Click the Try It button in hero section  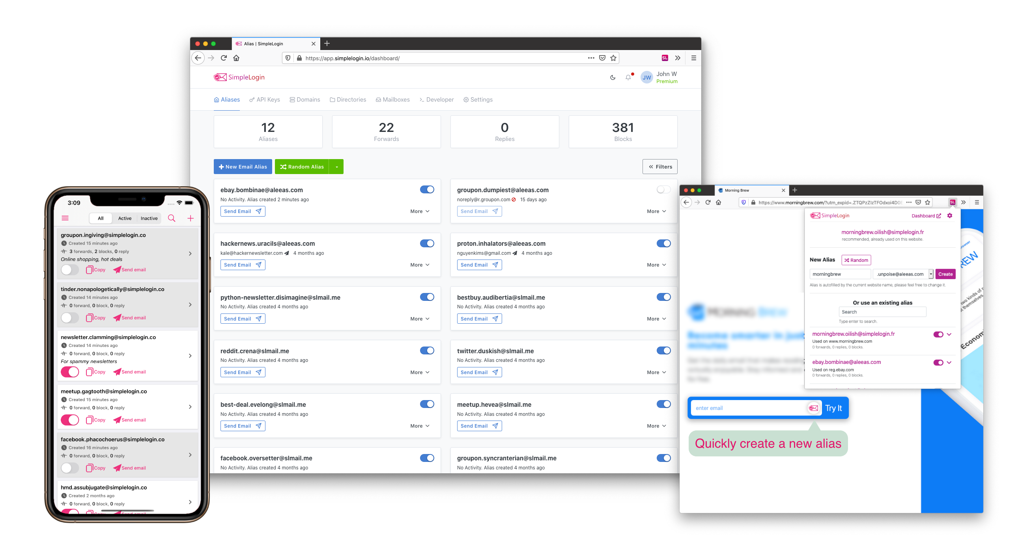[835, 407]
